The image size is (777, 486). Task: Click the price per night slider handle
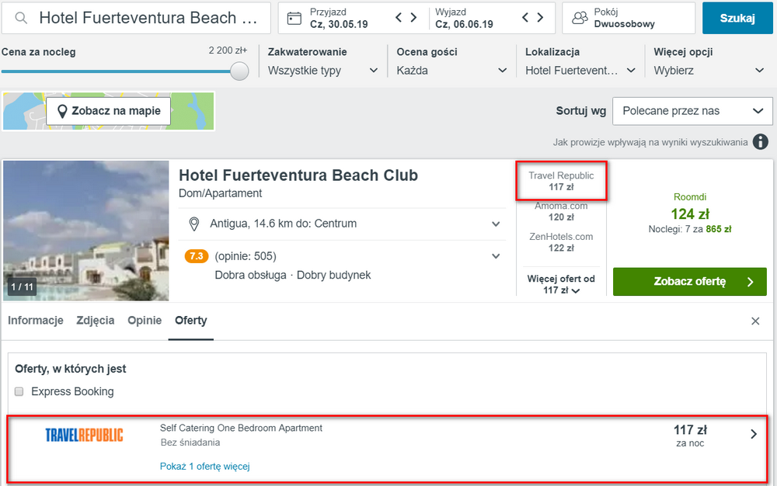(x=239, y=71)
